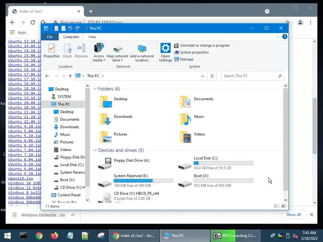Select the Computer ribbon tab
Screen dimensions: 323x242
(x=71, y=37)
